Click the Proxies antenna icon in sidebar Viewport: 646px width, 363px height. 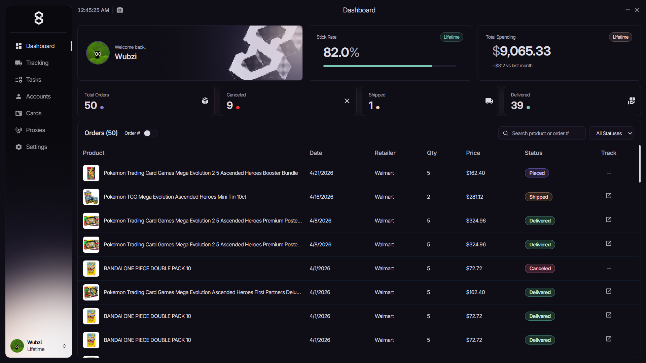(19, 130)
